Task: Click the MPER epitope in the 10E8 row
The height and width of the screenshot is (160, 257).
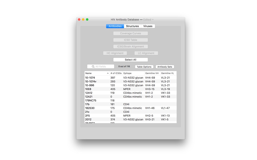Action: coord(127,89)
